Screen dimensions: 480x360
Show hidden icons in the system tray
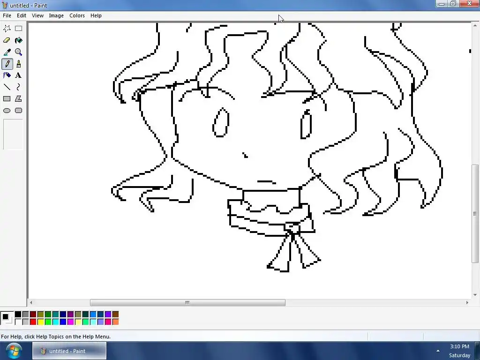point(438,351)
